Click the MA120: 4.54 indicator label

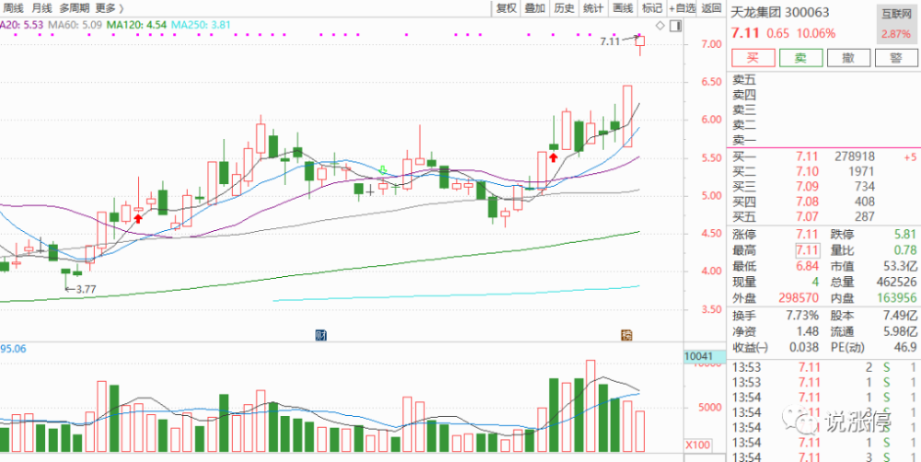[136, 25]
